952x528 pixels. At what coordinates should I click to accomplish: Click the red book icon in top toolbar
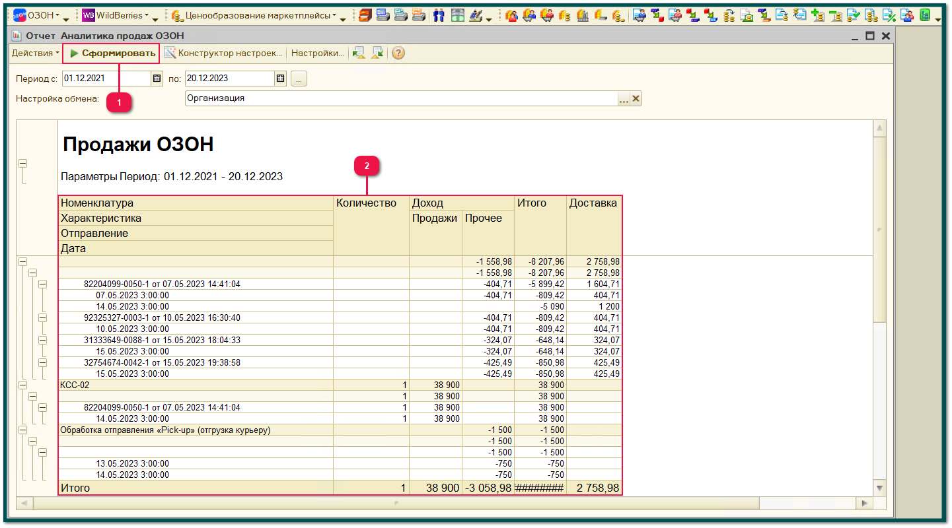(x=365, y=15)
